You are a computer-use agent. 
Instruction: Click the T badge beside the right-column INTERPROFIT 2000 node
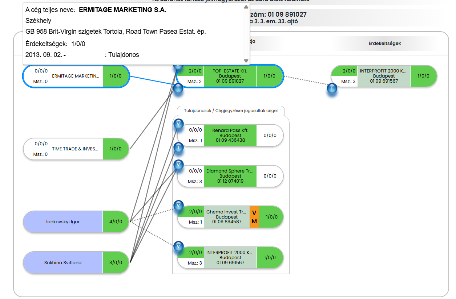click(x=332, y=88)
